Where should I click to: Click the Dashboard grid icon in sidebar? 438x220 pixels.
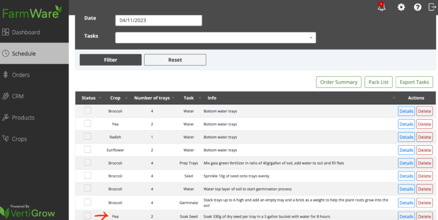(6, 32)
